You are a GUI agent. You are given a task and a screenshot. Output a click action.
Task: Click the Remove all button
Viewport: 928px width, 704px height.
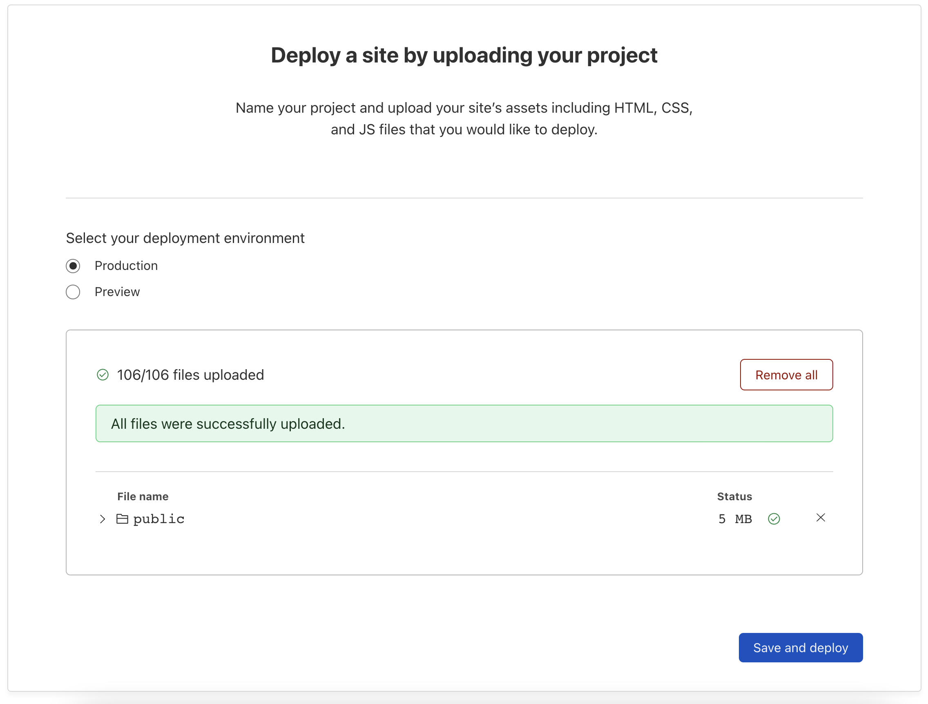pyautogui.click(x=787, y=374)
